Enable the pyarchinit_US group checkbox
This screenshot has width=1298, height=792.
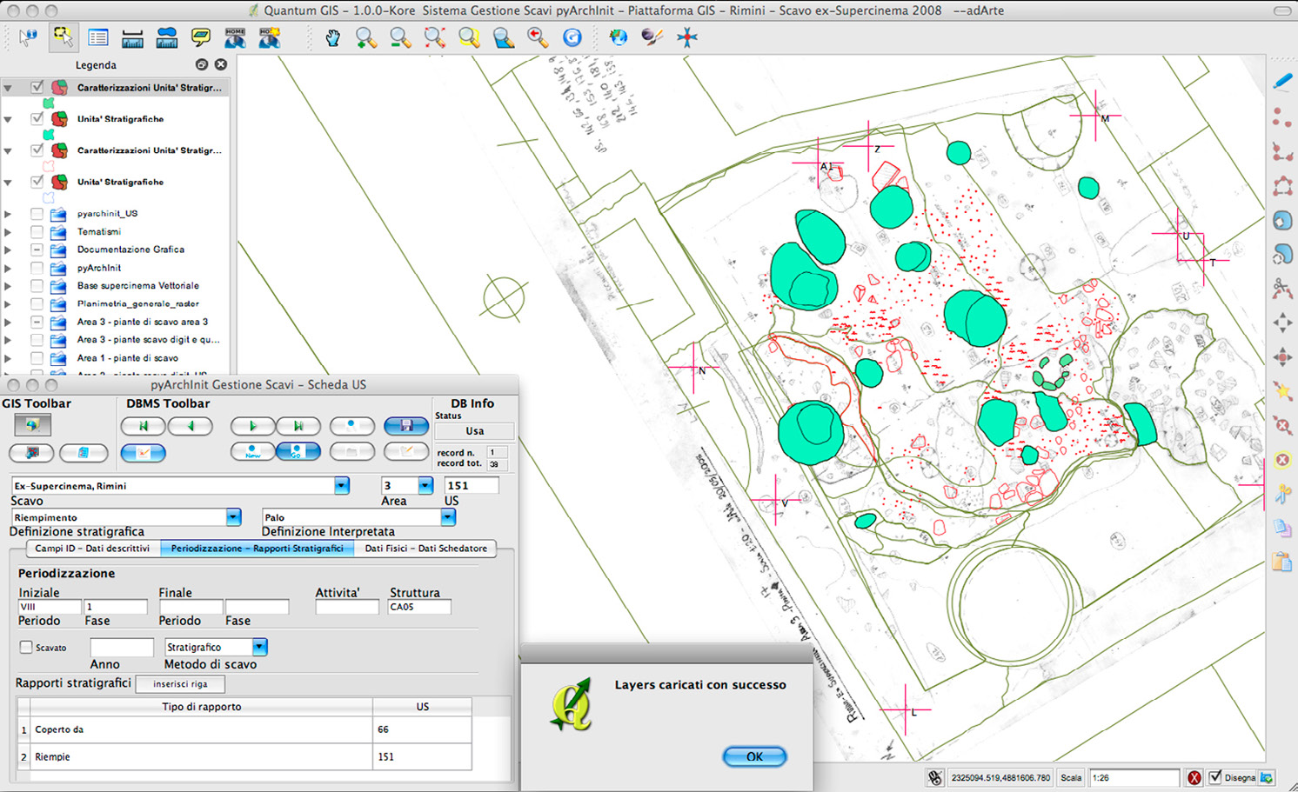point(37,213)
